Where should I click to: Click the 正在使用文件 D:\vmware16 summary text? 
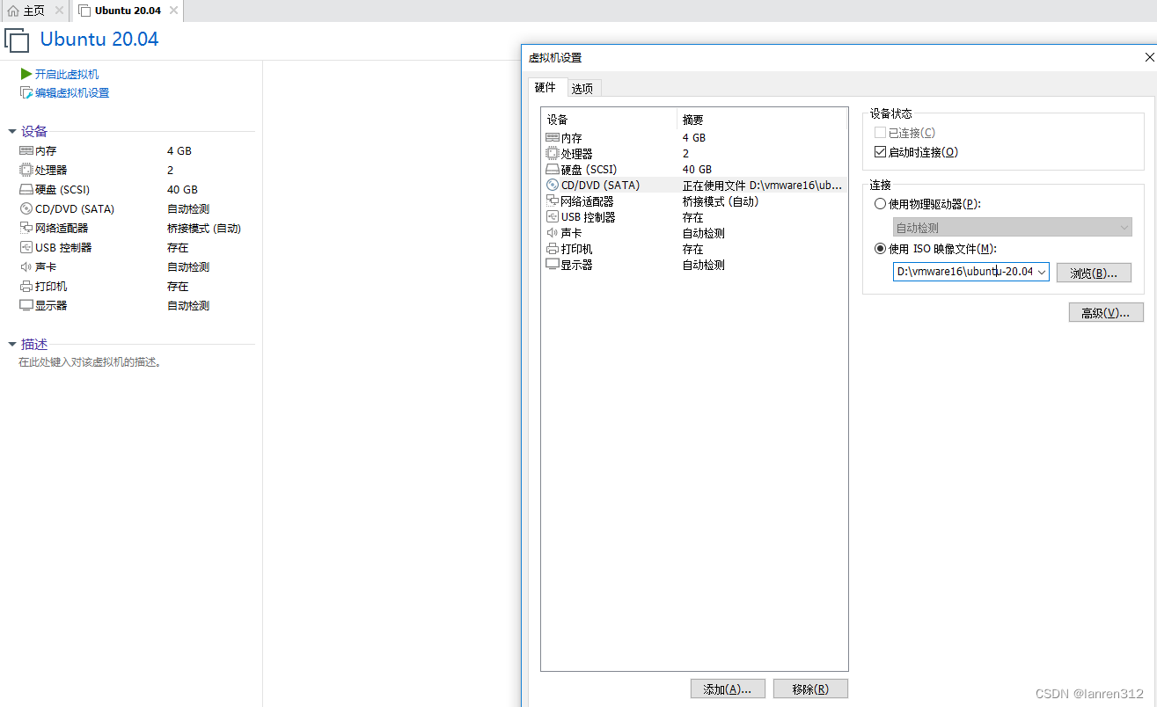coord(763,186)
